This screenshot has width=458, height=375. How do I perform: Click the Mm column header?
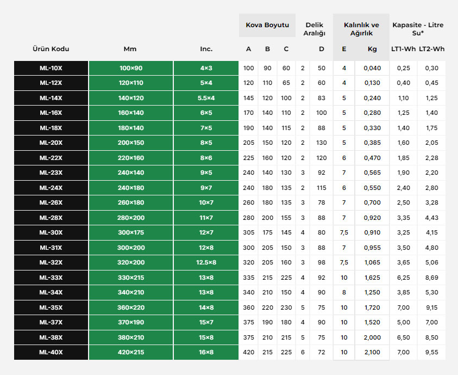pyautogui.click(x=130, y=49)
